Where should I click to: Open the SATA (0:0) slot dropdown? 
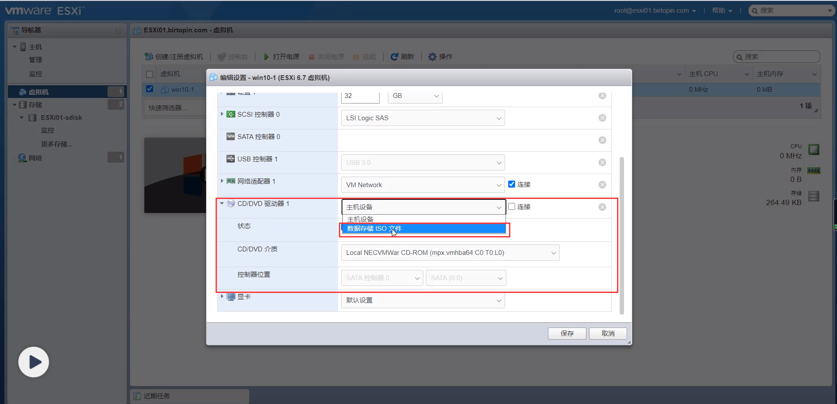click(466, 278)
